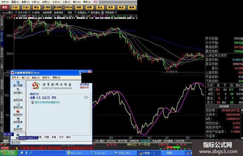Screen dimensions: 243x156
Task: Click the 委托 button in menu bar
Action: tap(96, 2)
